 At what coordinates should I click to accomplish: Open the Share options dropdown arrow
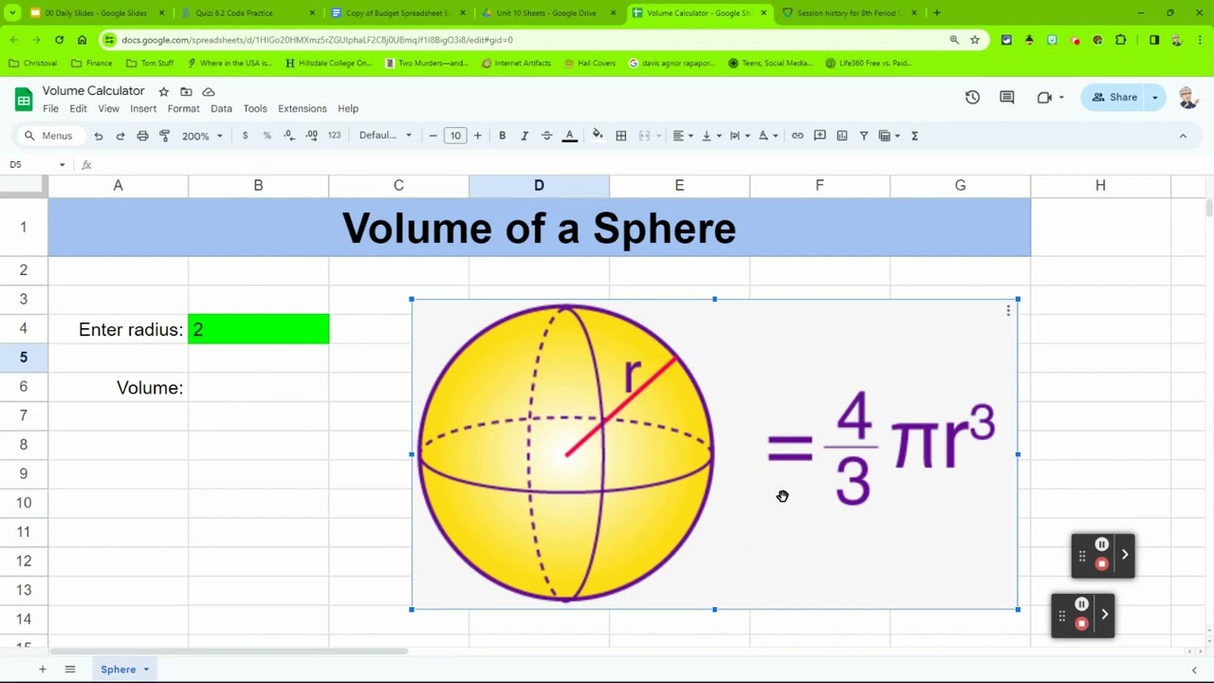click(x=1154, y=97)
